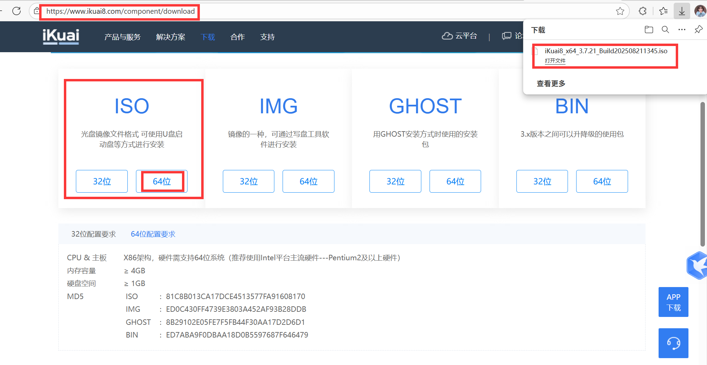Open the browser profile avatar
Screen dimensions: 707x365
point(700,11)
